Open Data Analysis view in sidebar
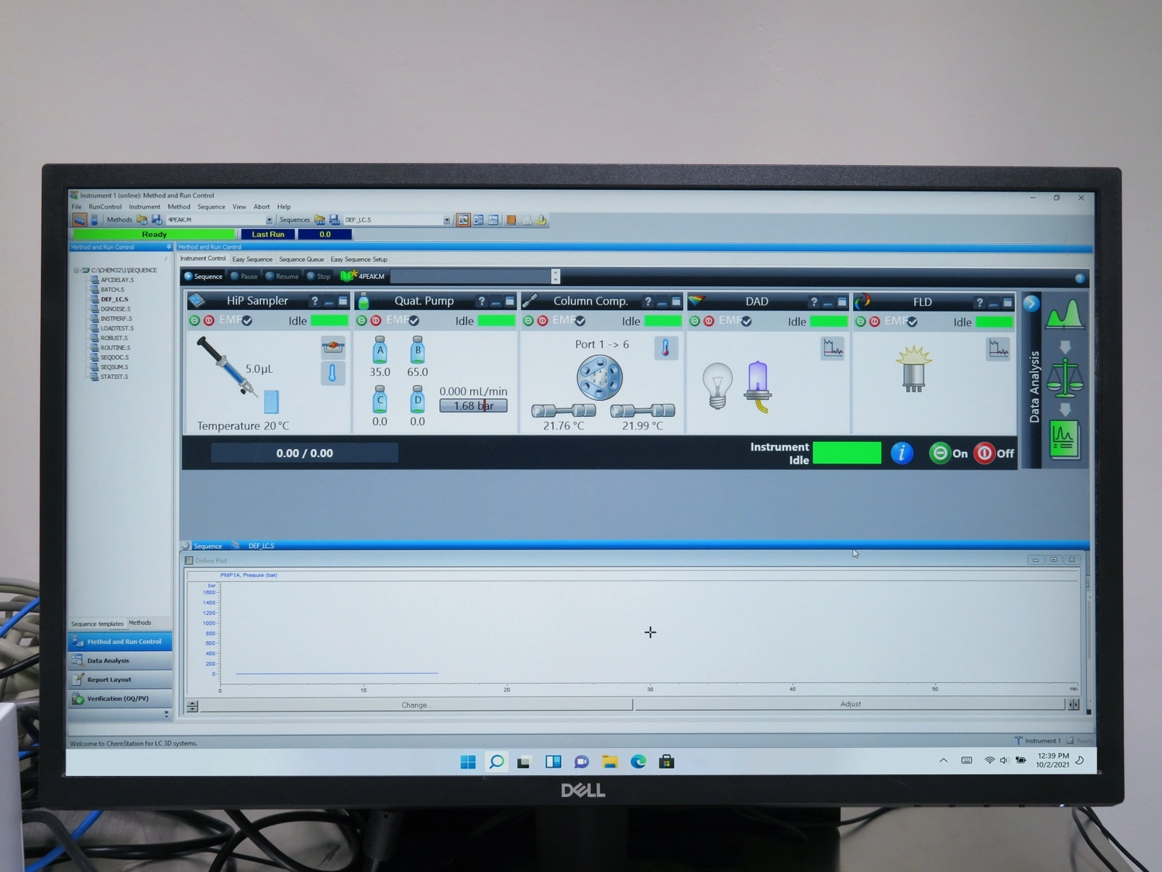 click(x=108, y=661)
